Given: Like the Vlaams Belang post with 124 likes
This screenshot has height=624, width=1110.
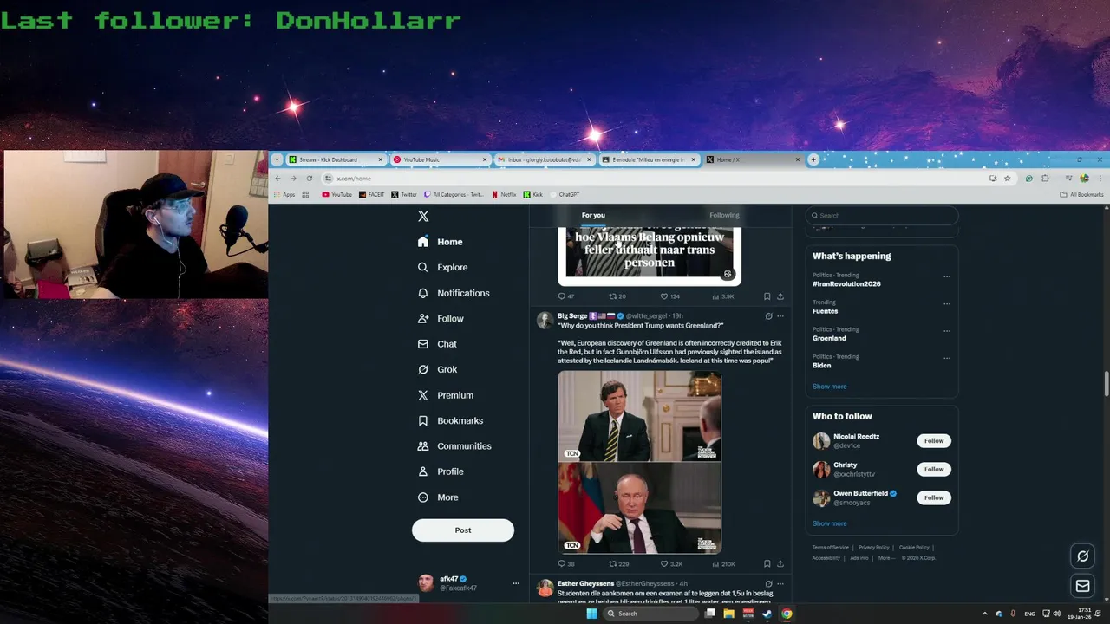Looking at the screenshot, I should (670, 296).
